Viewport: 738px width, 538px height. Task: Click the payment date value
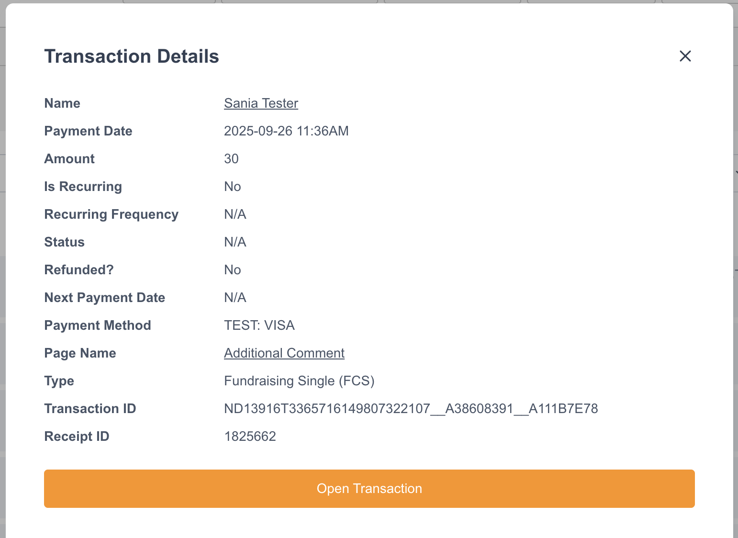(x=286, y=131)
